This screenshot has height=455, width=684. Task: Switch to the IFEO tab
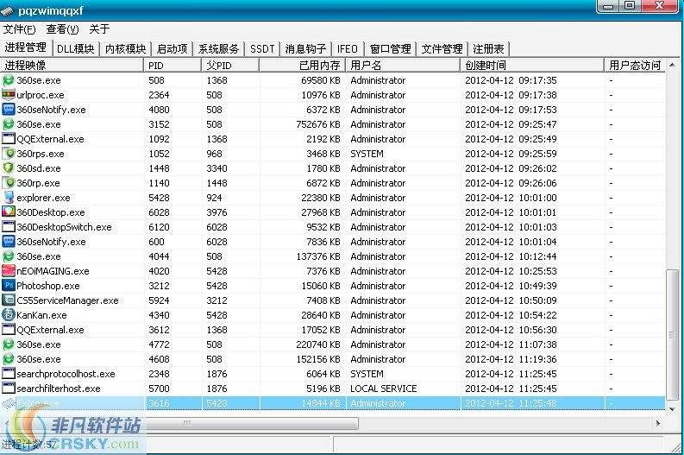pyautogui.click(x=348, y=49)
